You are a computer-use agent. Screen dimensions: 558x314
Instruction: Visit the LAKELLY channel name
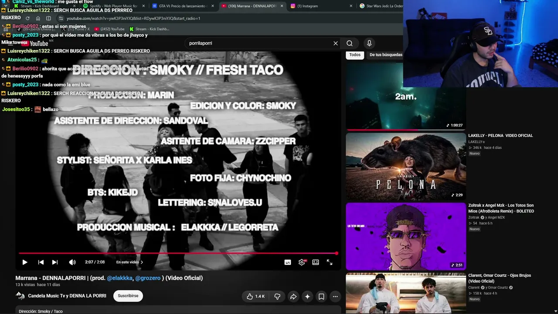(476, 142)
